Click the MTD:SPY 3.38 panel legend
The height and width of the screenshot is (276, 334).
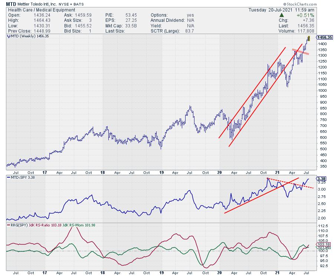click(22, 177)
